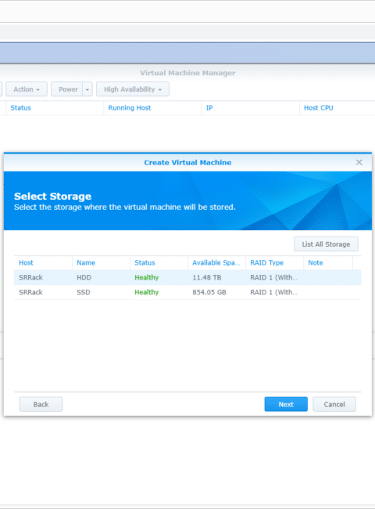Click the Power button
Image resolution: width=375 pixels, height=509 pixels.
(67, 89)
